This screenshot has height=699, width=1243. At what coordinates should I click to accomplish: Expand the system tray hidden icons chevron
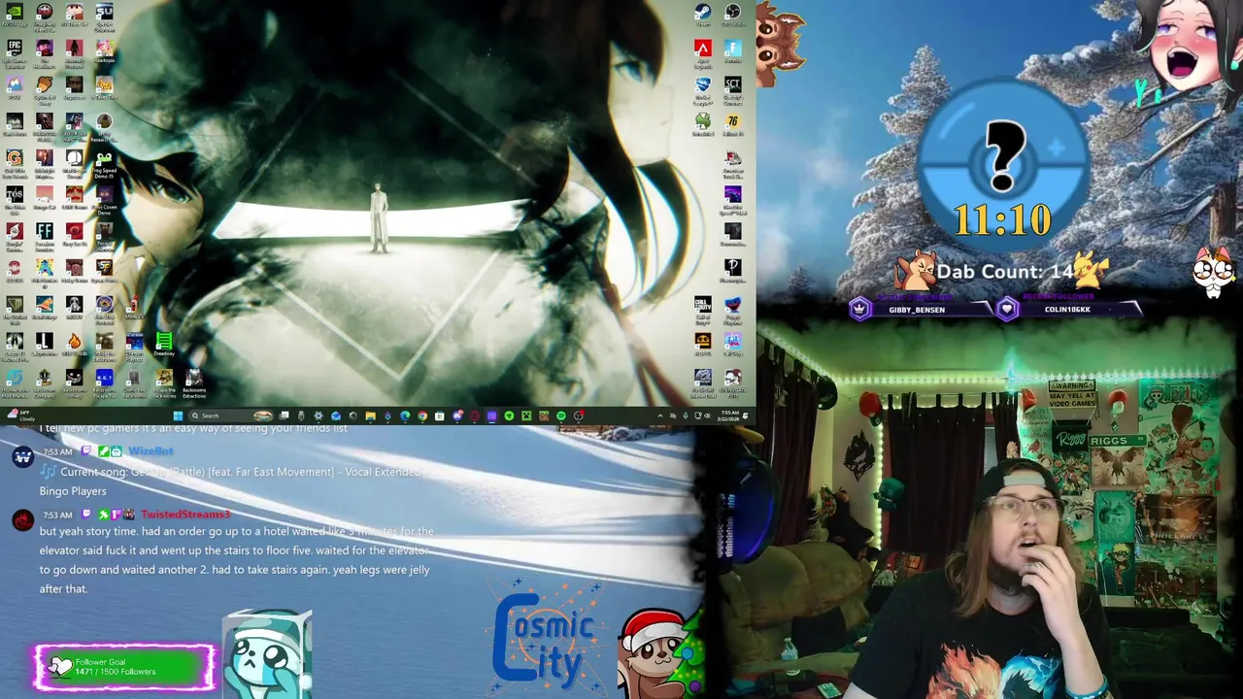click(660, 416)
